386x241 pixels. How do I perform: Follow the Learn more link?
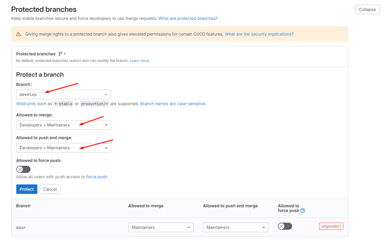point(140,61)
